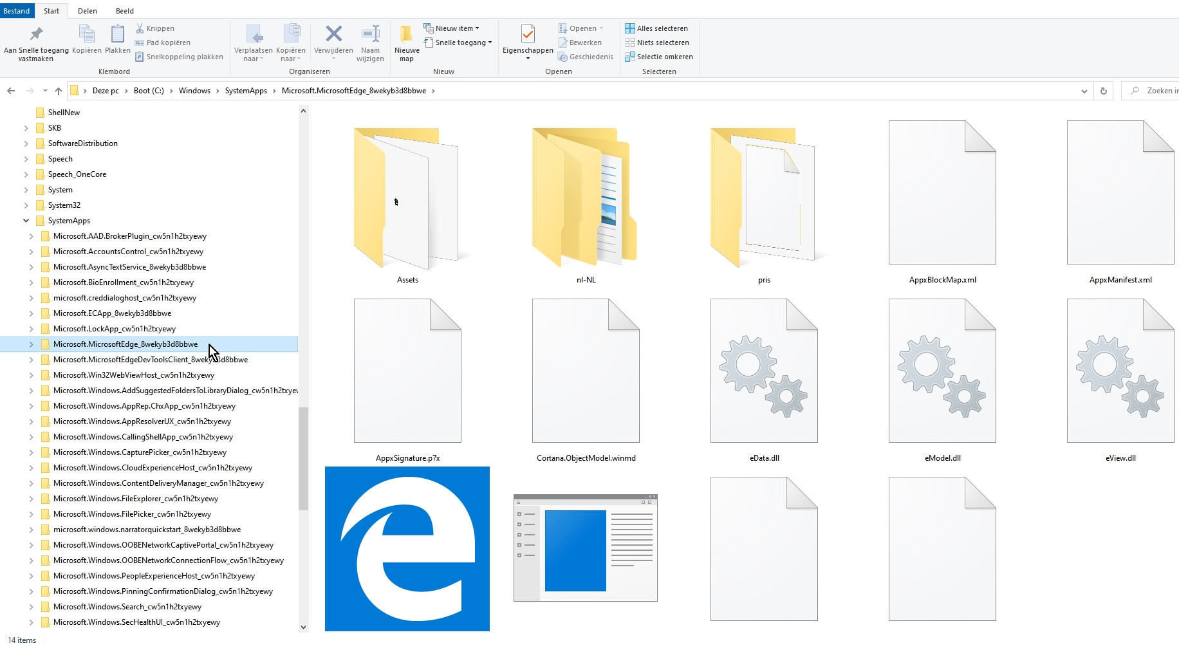The height and width of the screenshot is (648, 1179).
Task: Click Selectie omkeren button
Action: point(659,57)
